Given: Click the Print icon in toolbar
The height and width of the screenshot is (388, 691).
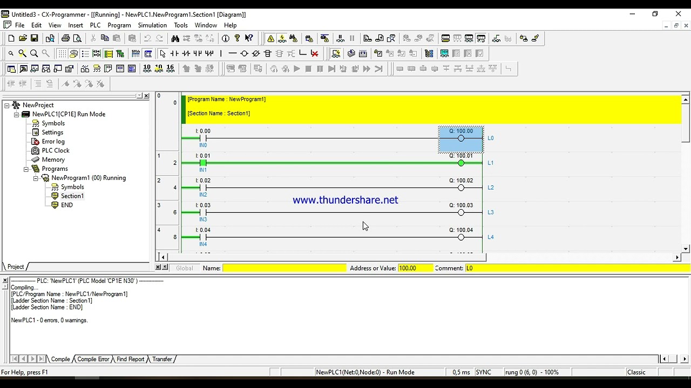Looking at the screenshot, I should [66, 38].
